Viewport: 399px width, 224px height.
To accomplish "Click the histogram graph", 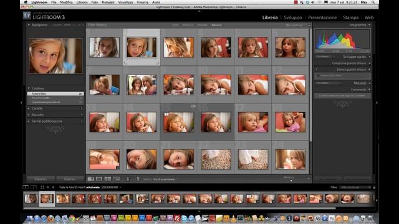I will 342,39.
